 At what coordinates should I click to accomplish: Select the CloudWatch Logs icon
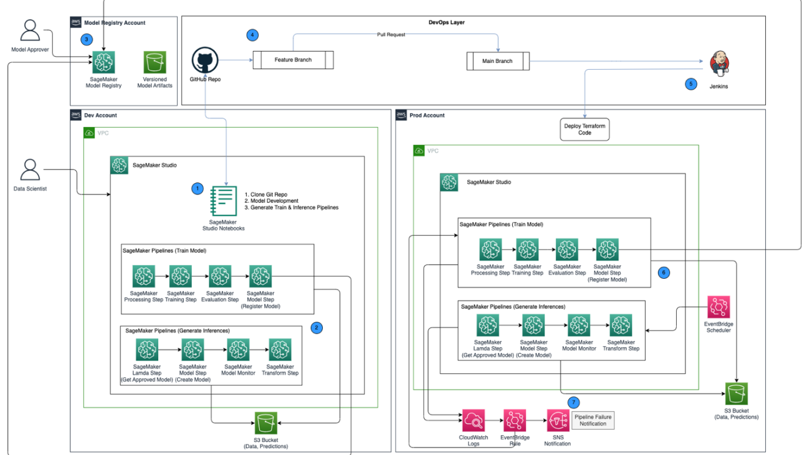474,421
